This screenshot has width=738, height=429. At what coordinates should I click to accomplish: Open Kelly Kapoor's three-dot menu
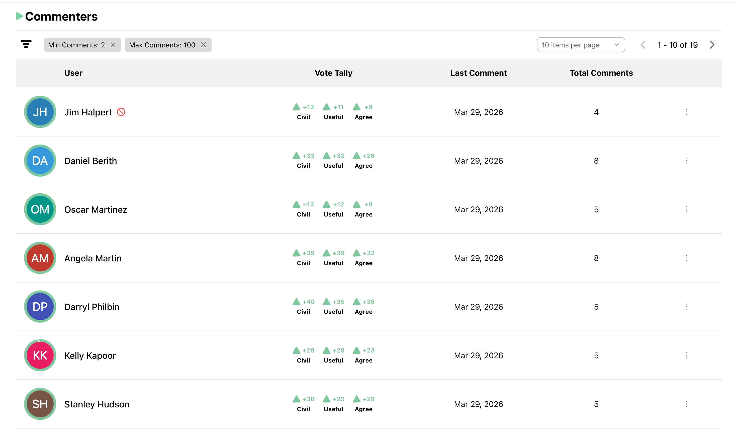[686, 355]
